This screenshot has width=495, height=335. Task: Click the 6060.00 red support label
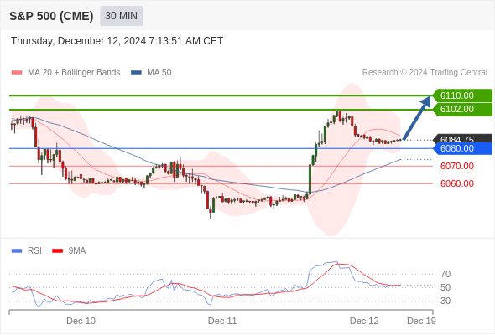click(456, 183)
